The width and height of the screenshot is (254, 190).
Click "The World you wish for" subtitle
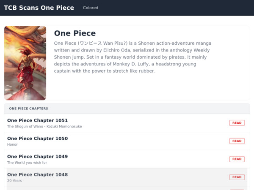27,163
